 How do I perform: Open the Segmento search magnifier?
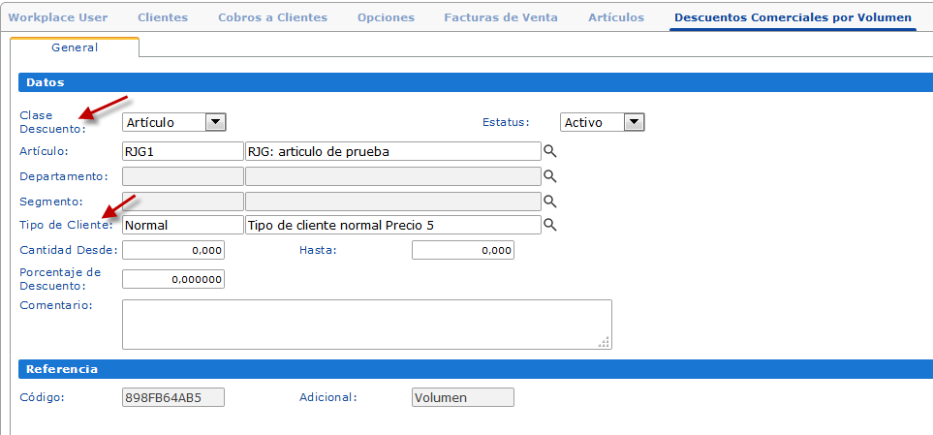549,202
